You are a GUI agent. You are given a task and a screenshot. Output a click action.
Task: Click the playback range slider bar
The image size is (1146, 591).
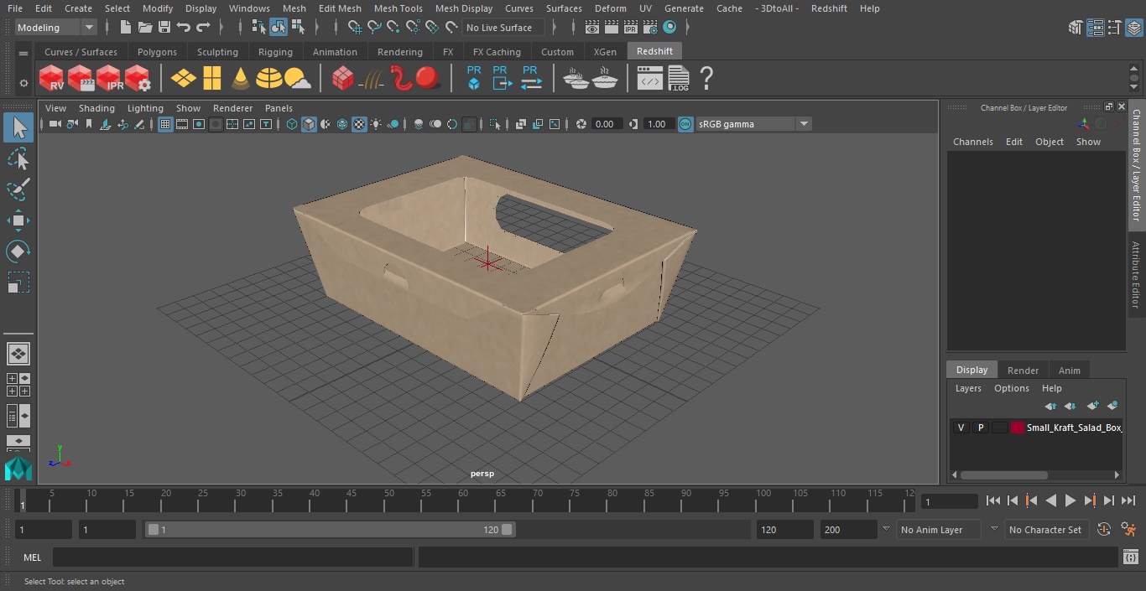pos(331,530)
